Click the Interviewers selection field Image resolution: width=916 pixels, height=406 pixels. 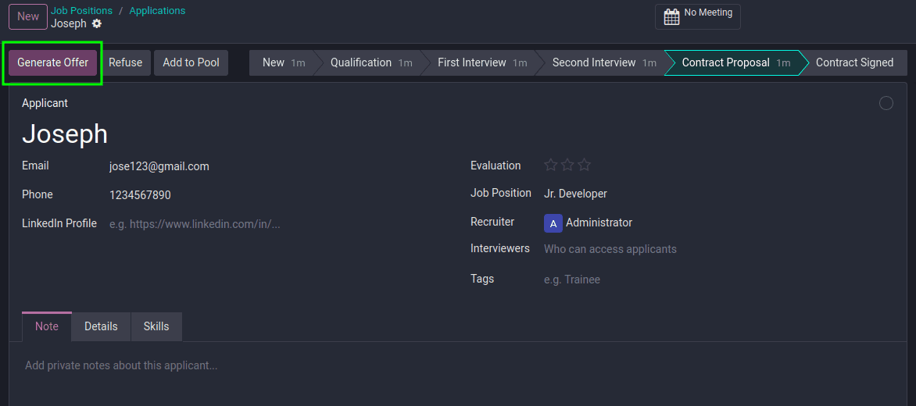tap(718, 249)
